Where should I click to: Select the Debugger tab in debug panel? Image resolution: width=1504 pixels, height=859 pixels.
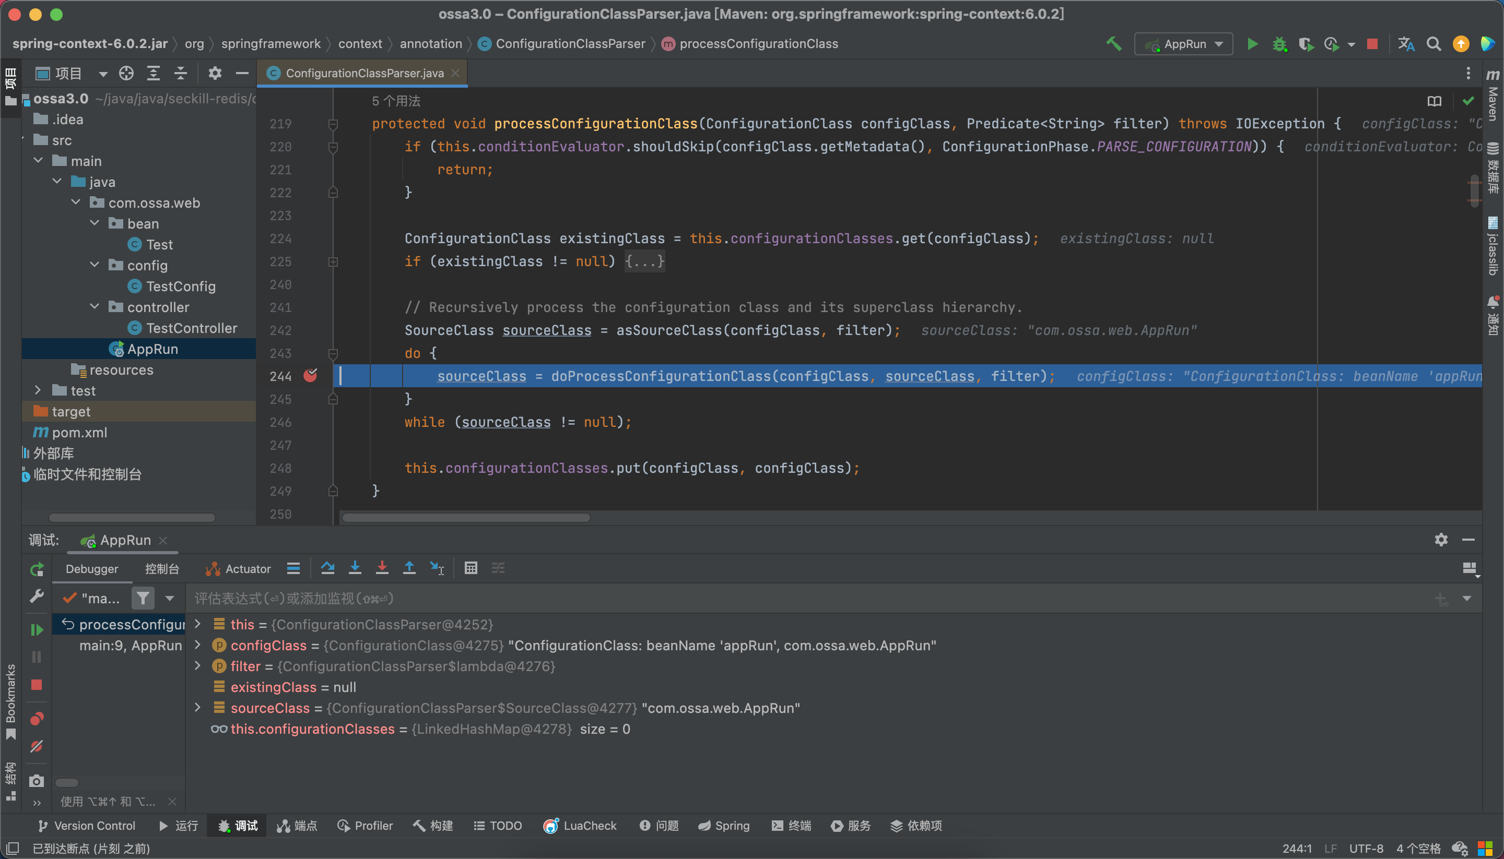point(92,568)
